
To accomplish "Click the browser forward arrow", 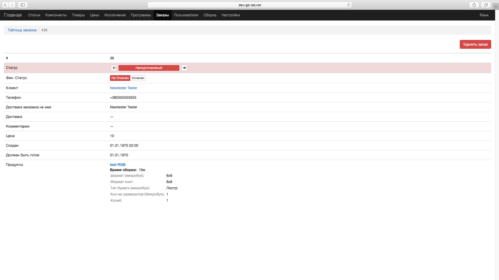I will pyautogui.click(x=12, y=5).
